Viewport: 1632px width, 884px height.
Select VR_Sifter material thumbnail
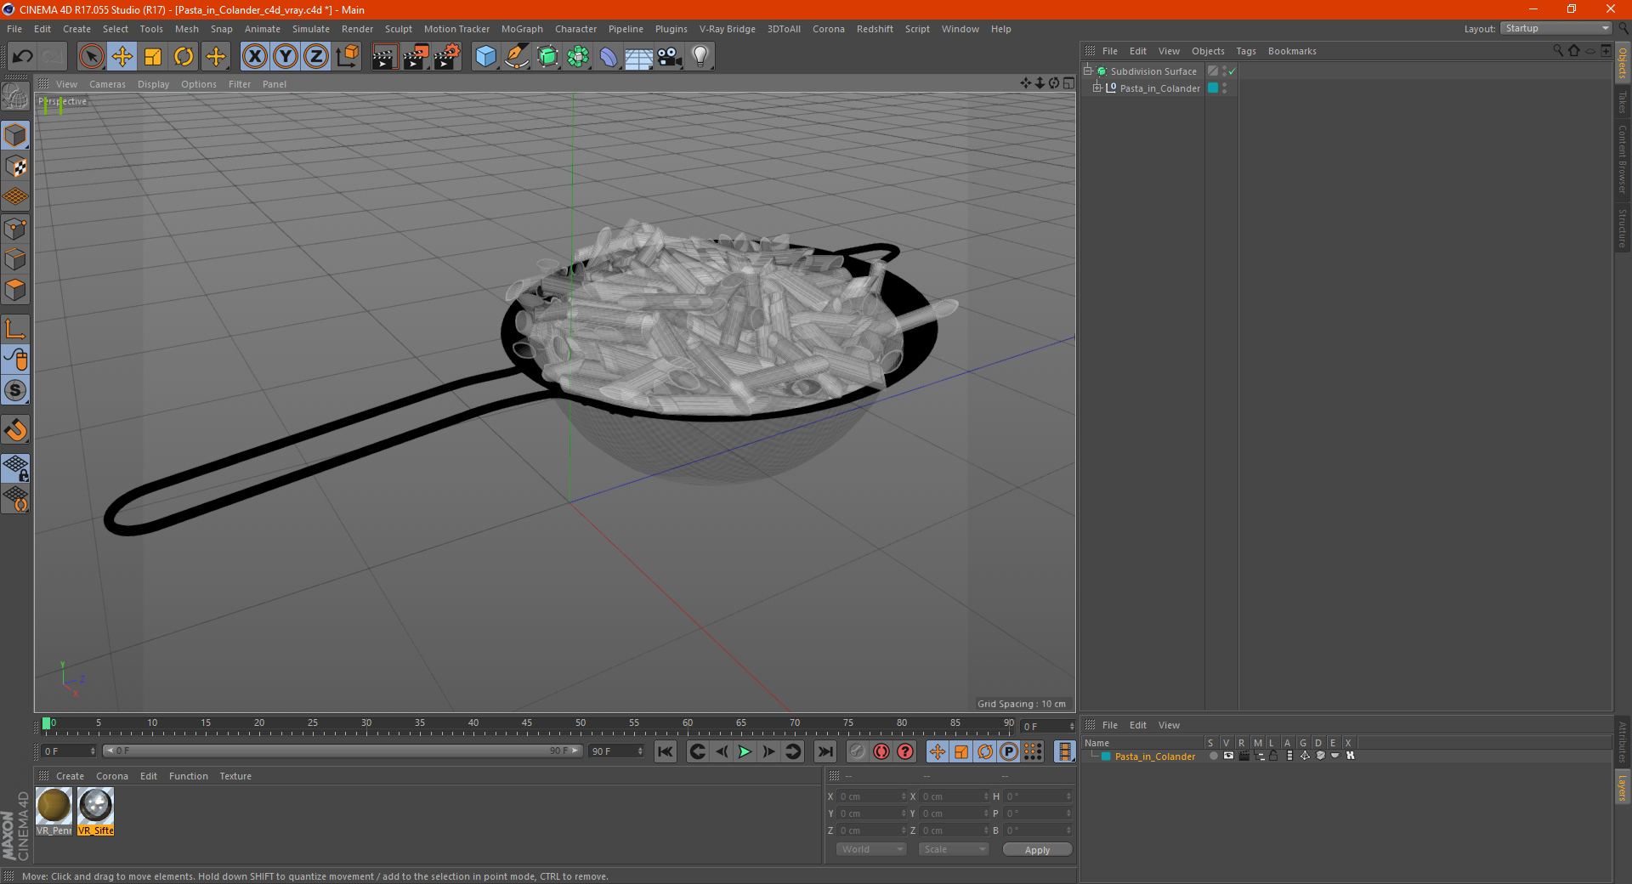tap(95, 812)
